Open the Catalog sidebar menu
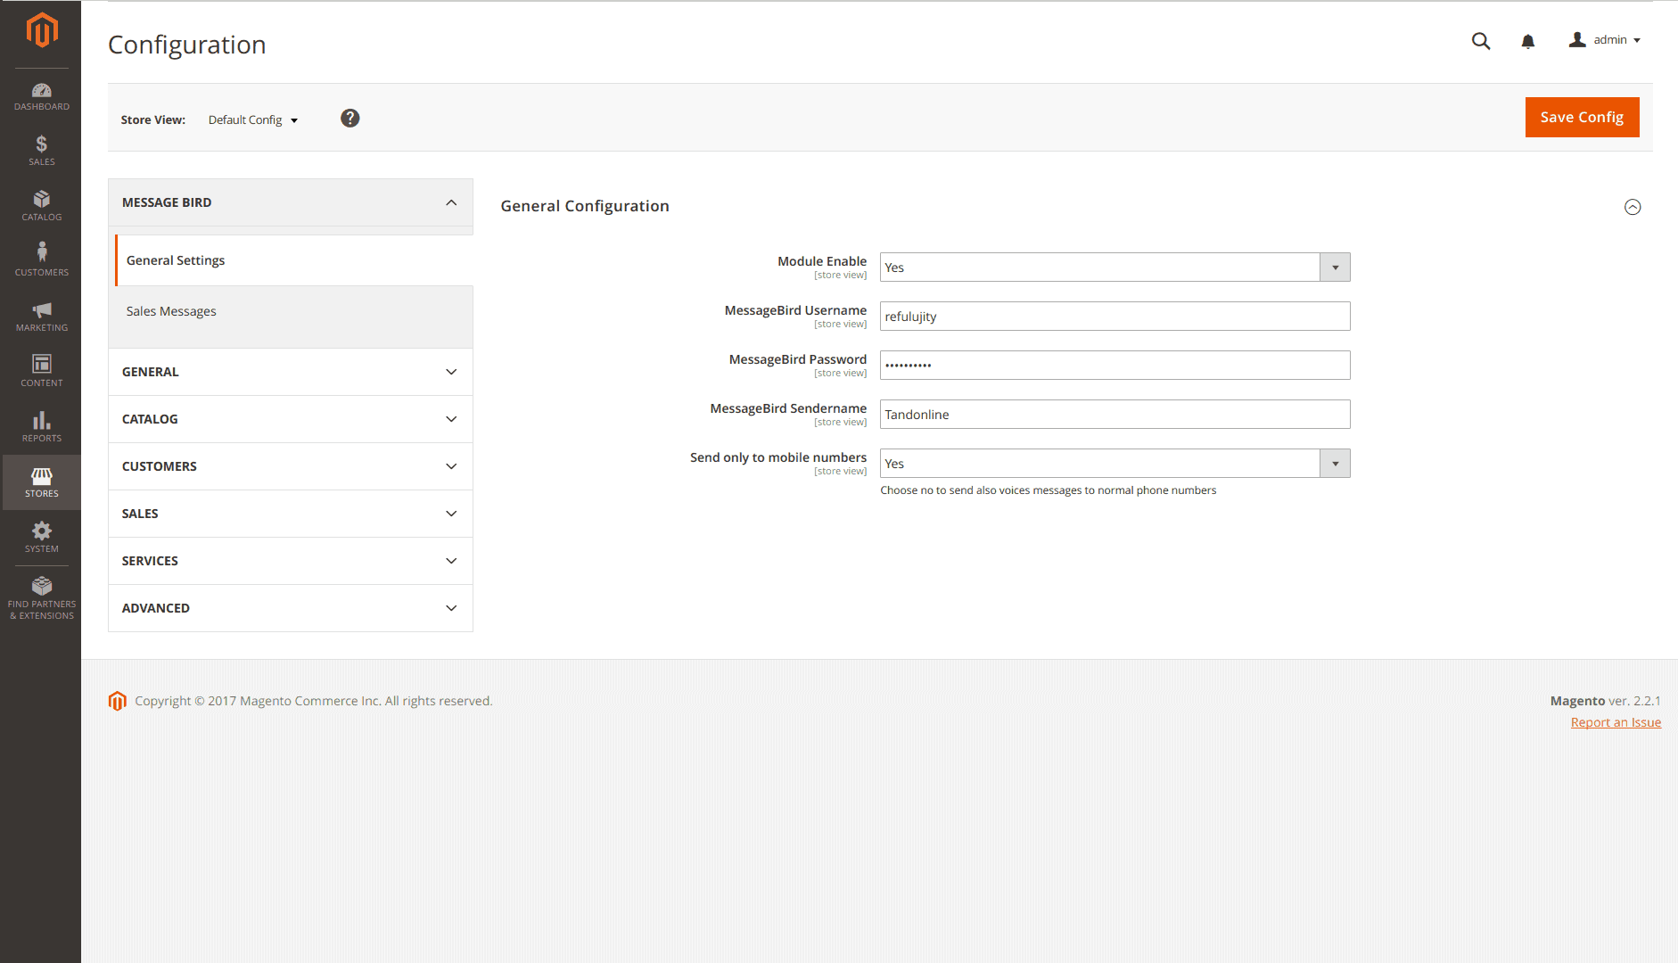This screenshot has width=1678, height=963. click(42, 206)
